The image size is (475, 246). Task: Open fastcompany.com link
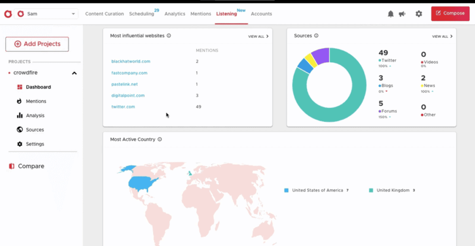tap(129, 73)
